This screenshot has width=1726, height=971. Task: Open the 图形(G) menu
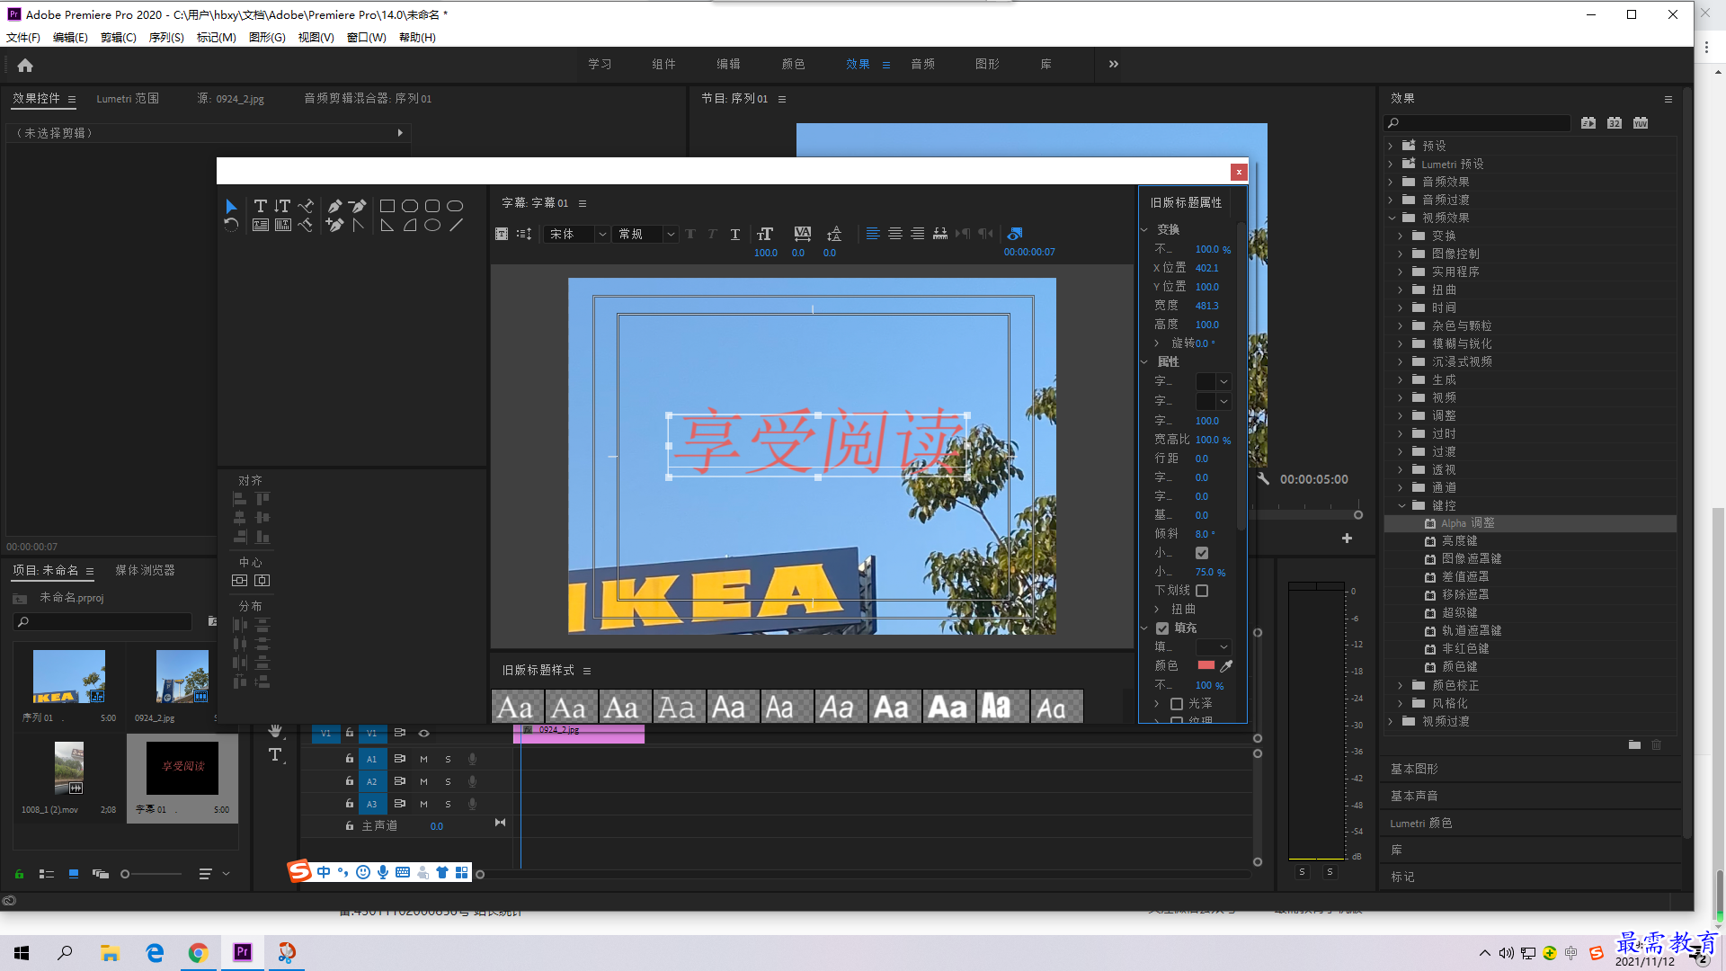tap(267, 38)
